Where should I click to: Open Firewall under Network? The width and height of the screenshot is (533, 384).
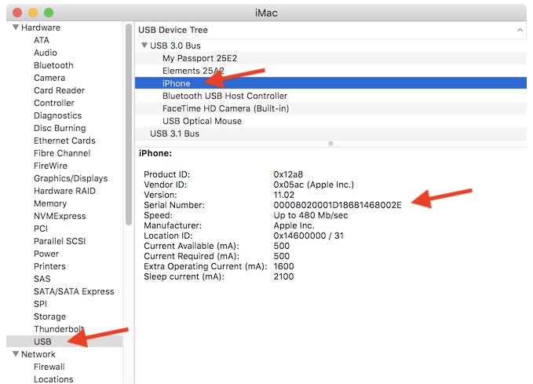coord(49,367)
